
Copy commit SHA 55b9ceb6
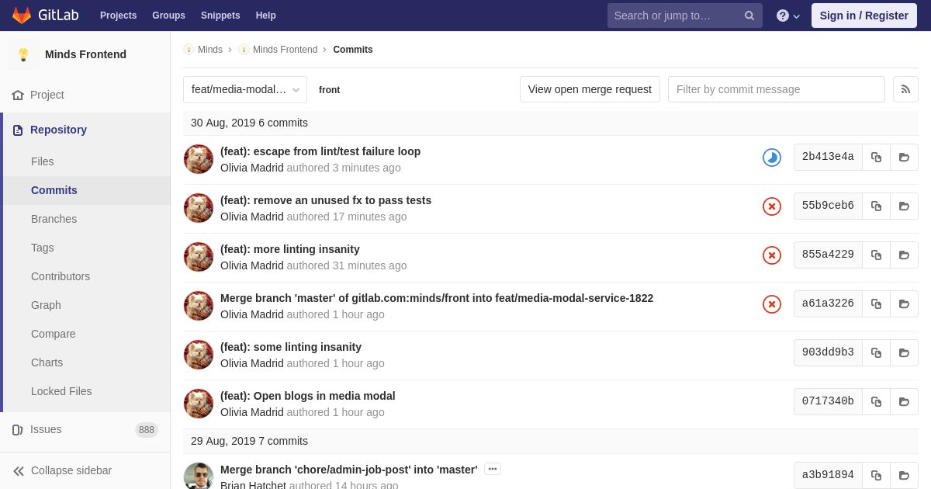click(876, 206)
